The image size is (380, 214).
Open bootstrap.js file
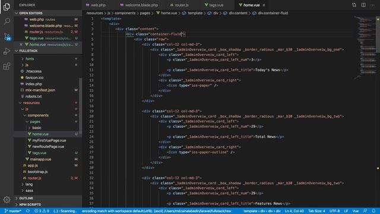pos(49,172)
